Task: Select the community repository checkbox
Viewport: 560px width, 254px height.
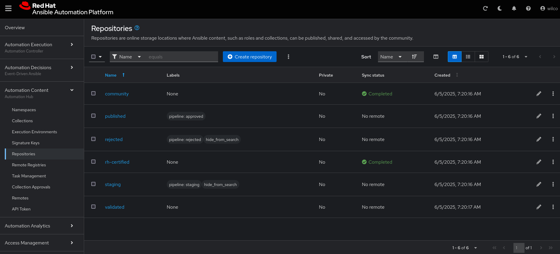Action: pyautogui.click(x=93, y=93)
